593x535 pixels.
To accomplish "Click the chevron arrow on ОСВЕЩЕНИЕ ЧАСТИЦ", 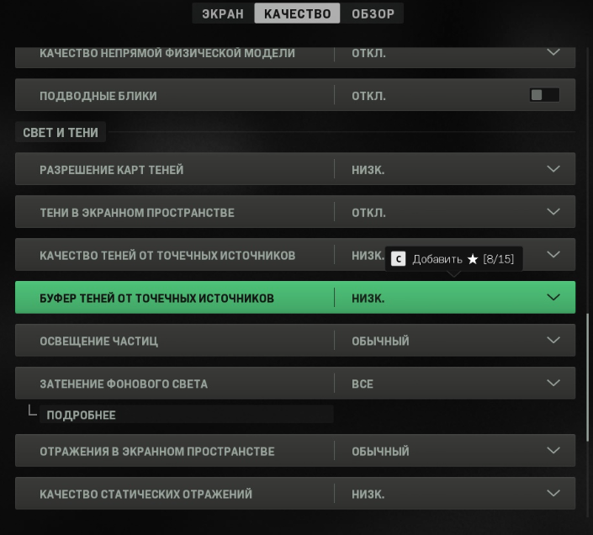I will [x=553, y=341].
